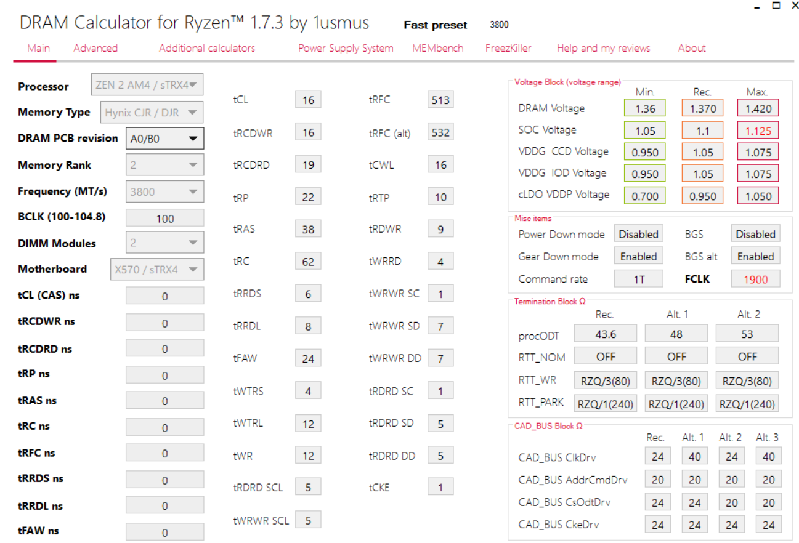Select the tRP value 22
The height and width of the screenshot is (543, 799).
coord(308,197)
